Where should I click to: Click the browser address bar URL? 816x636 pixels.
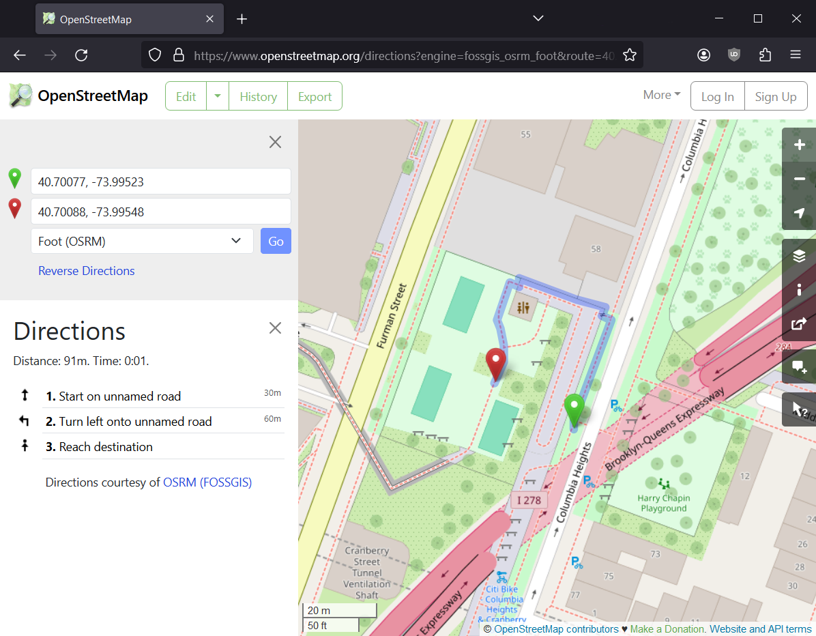tap(404, 55)
